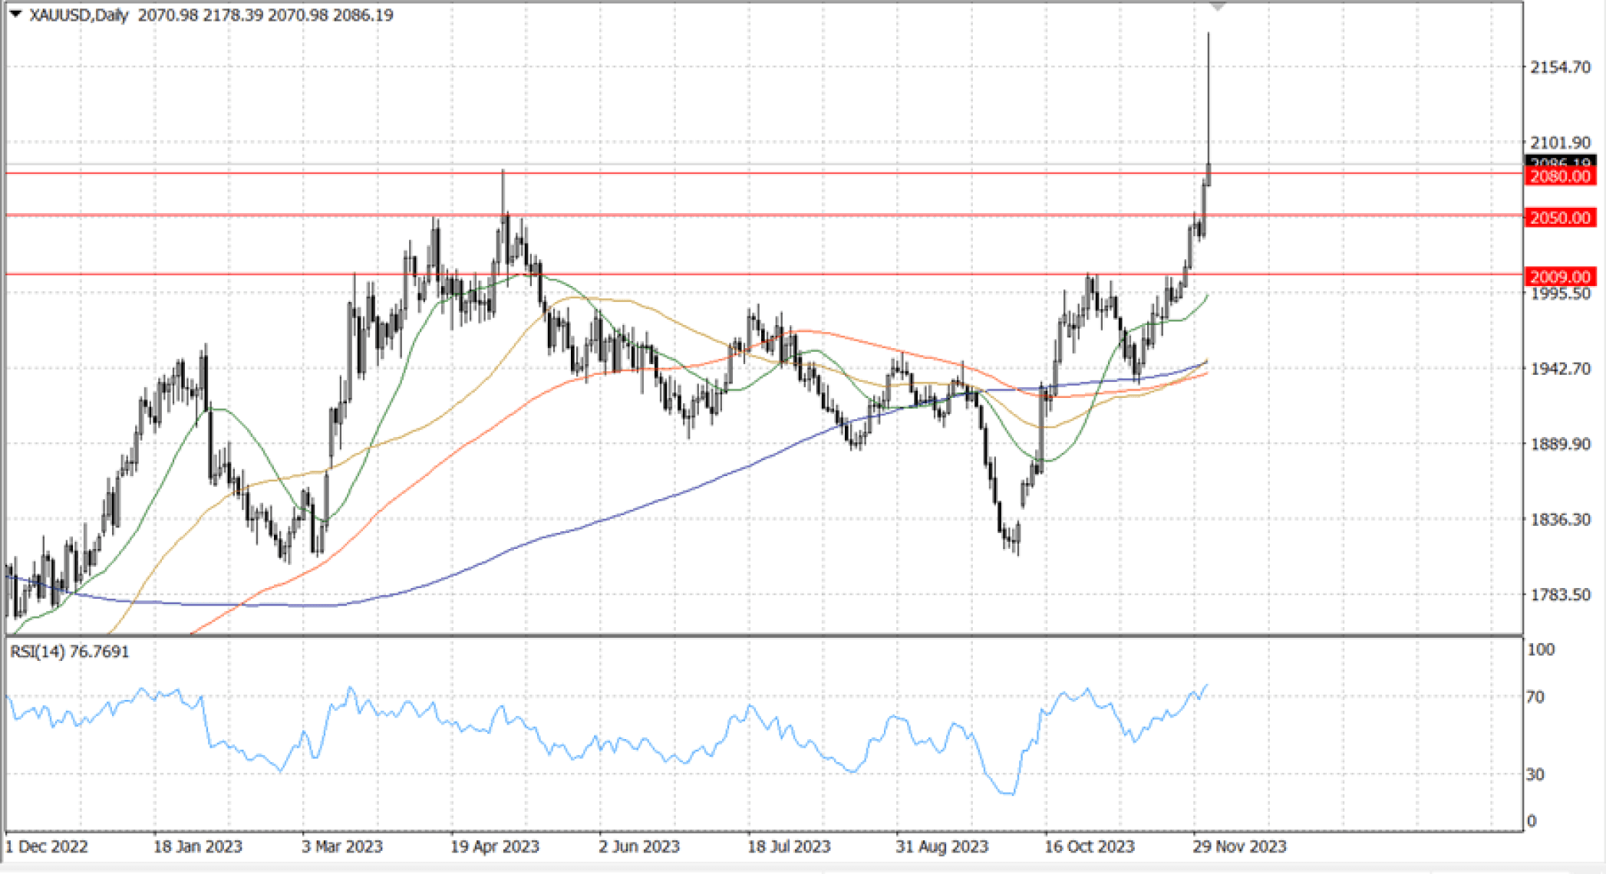
Task: Select the red 2050.00 price tag
Action: pyautogui.click(x=1560, y=218)
